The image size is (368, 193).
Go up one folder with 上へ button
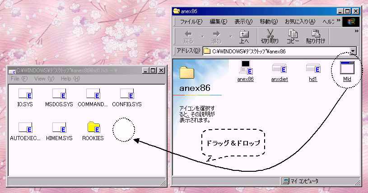[244, 36]
